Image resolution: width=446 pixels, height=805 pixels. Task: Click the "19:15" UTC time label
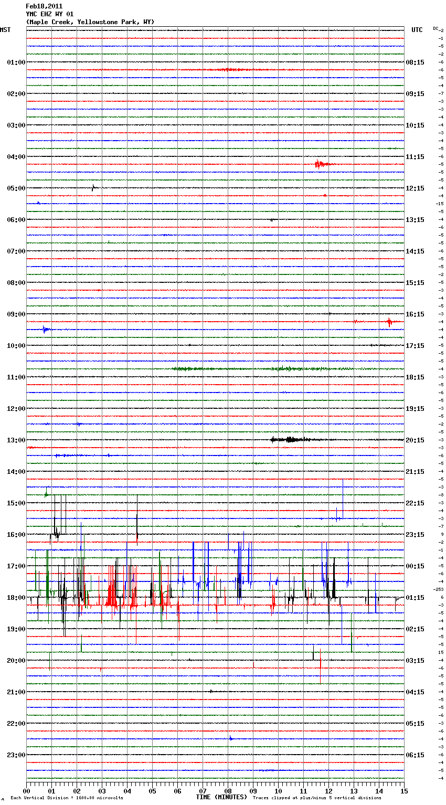415,409
